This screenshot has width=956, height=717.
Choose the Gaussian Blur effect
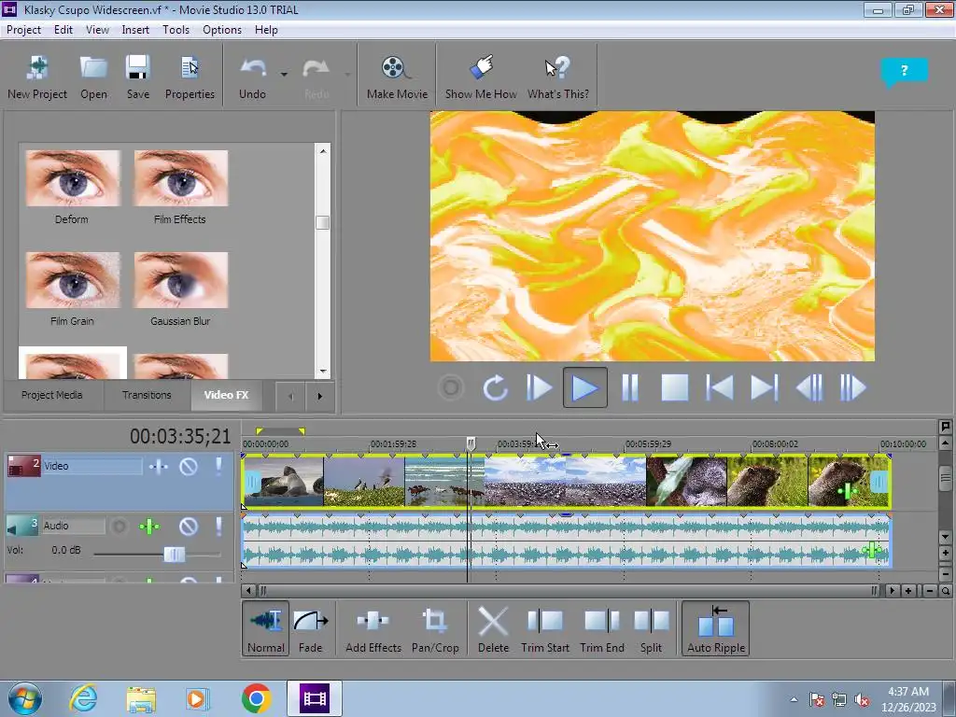[x=180, y=280]
